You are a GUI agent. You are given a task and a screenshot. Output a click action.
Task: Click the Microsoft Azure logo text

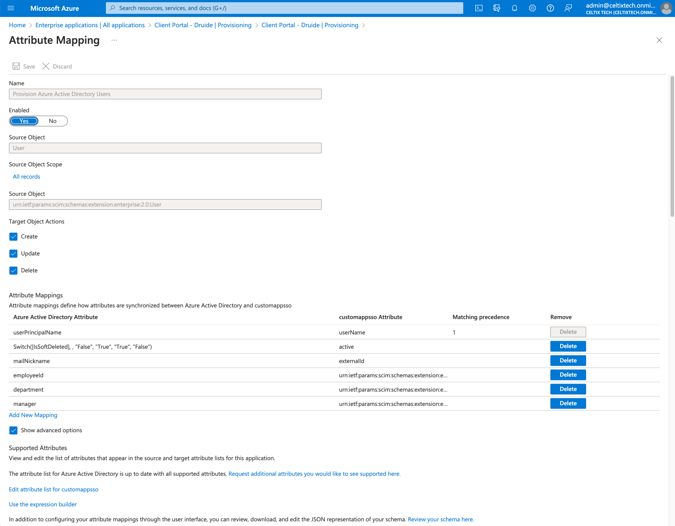point(55,8)
